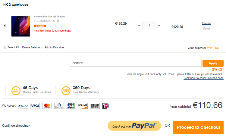Click the quantity input field
Screen dimensions: 226x136
[149, 26]
